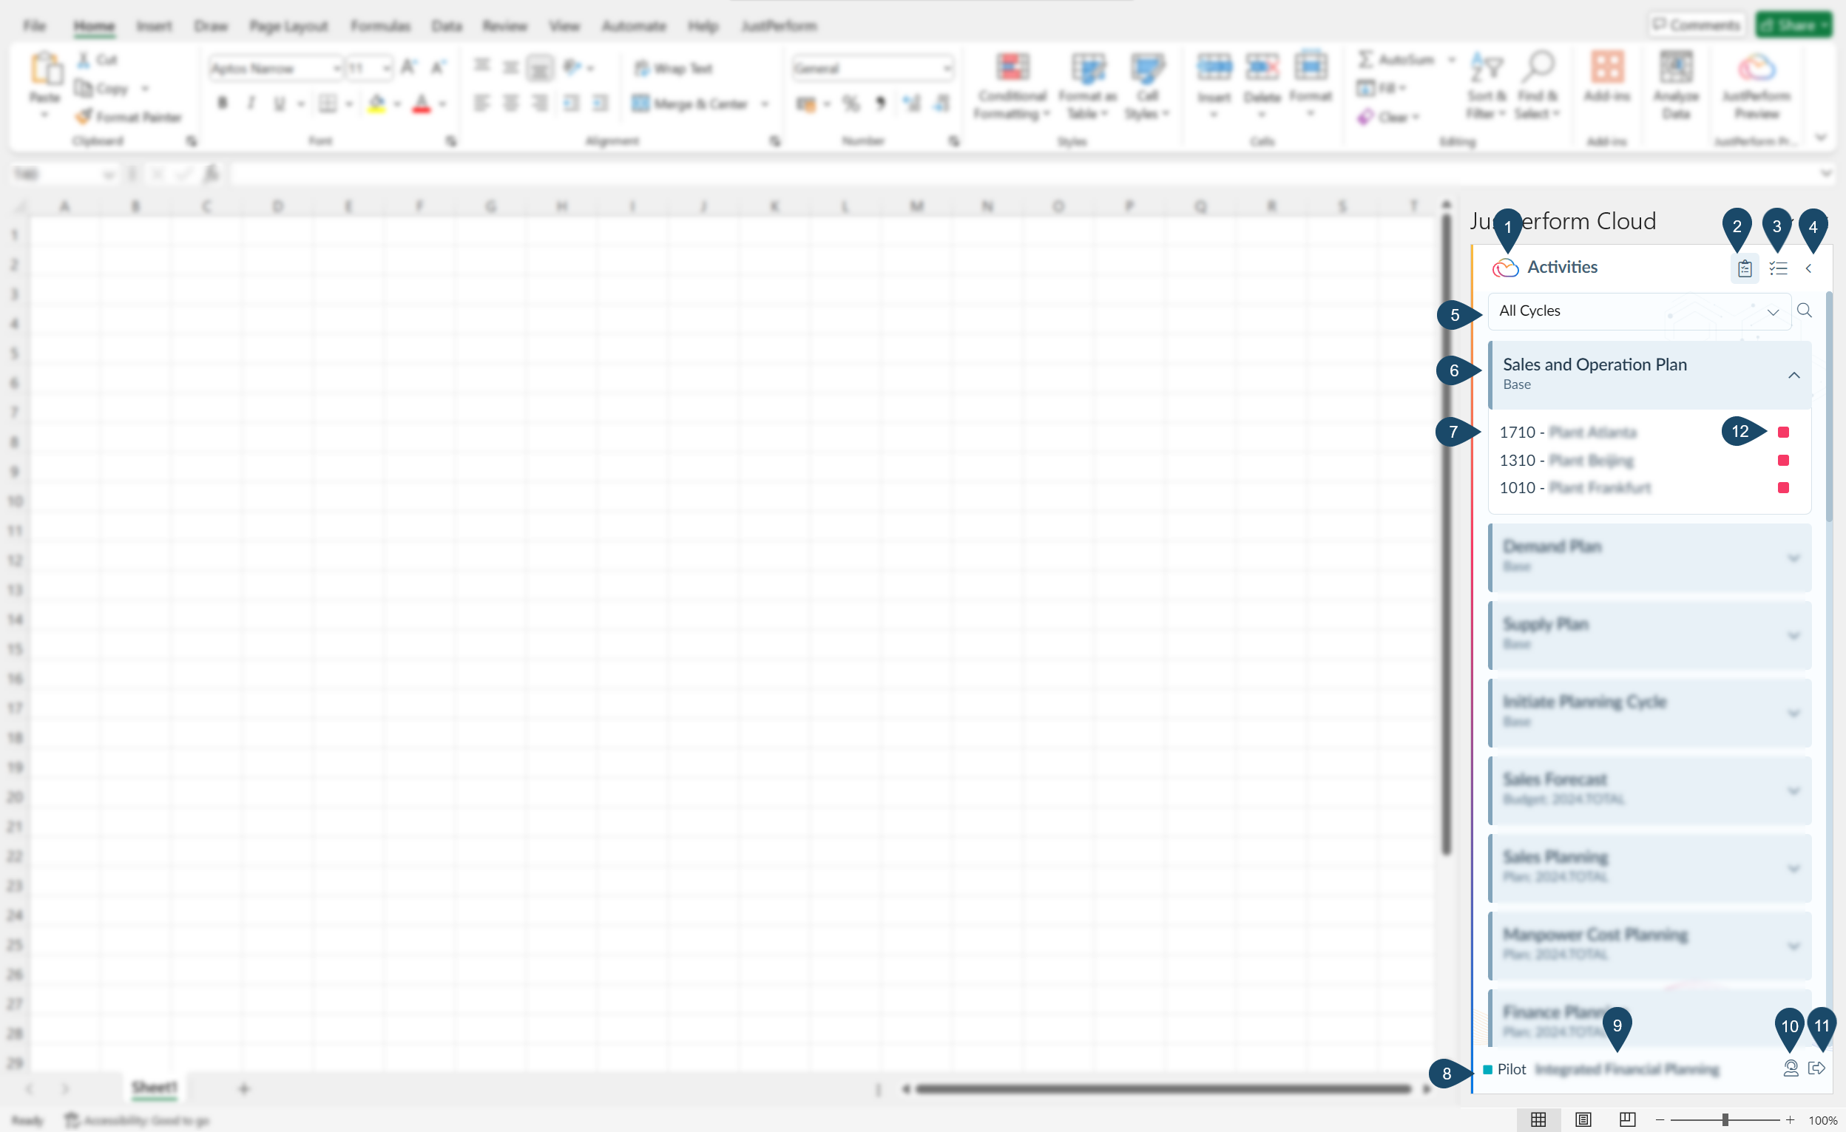
Task: Click the JustPerform cloud logo in the panel
Action: 1507,268
